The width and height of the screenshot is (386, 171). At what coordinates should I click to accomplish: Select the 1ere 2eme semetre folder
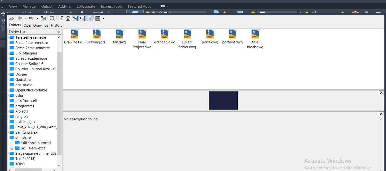pos(31,37)
